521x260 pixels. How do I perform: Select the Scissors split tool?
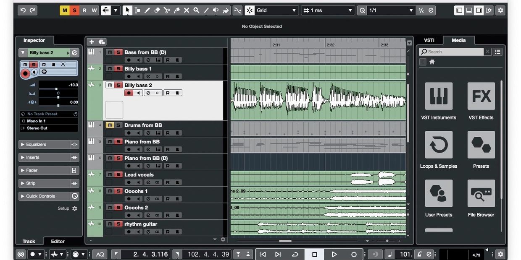tap(167, 10)
